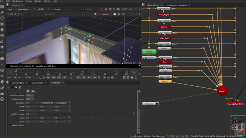Open the Image nodes menu in left toolbar
Viewport: 246px width, 138px height.
(x=2, y=7)
